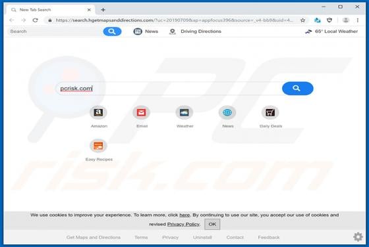Reload the page with the refresh icon

36,20
